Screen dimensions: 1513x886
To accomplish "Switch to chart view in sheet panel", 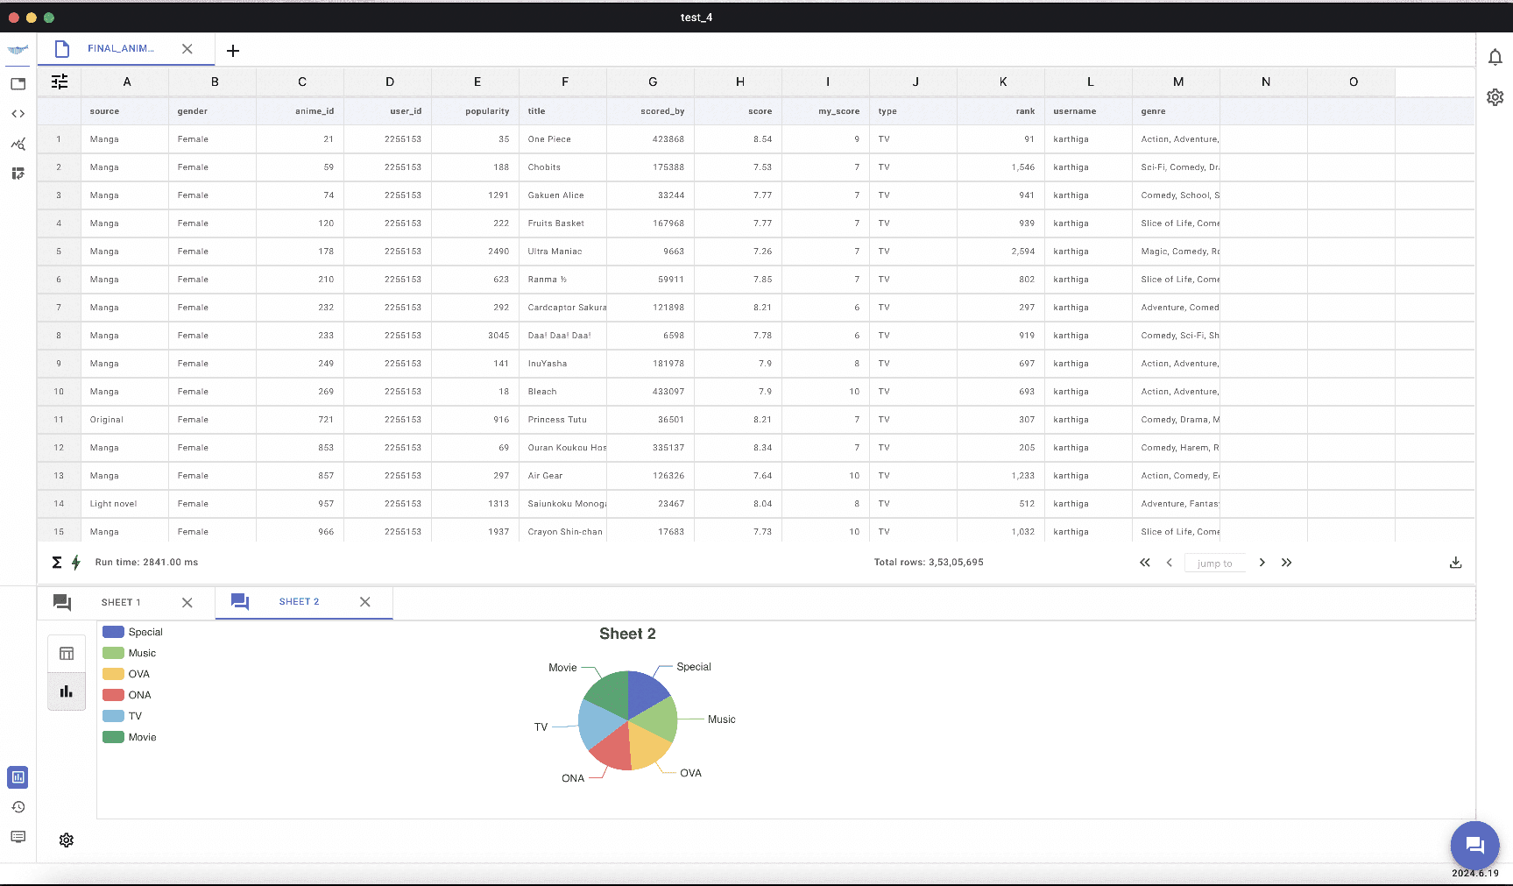I will click(x=67, y=691).
